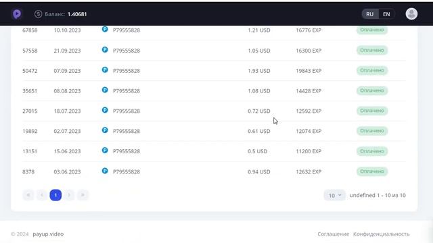The height and width of the screenshot is (243, 433).
Task: Click the Оплачено status of row 19892
Action: click(372, 130)
